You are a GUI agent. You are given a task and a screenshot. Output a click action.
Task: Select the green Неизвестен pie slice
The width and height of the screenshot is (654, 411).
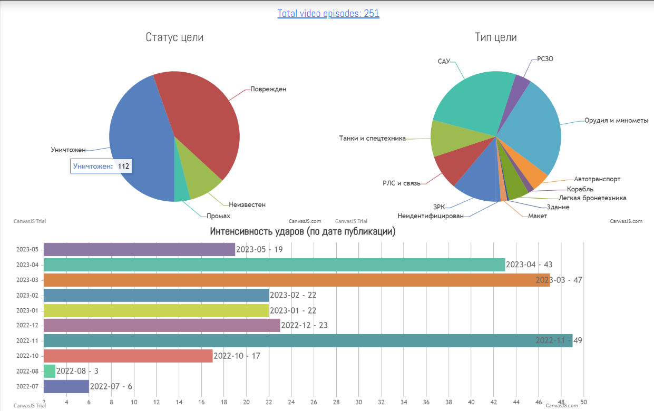coord(198,179)
